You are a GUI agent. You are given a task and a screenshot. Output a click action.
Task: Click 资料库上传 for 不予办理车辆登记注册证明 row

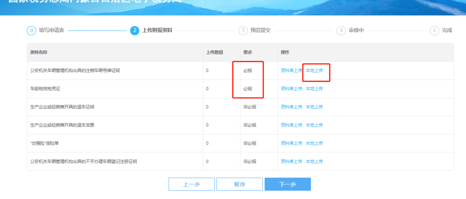click(x=291, y=161)
